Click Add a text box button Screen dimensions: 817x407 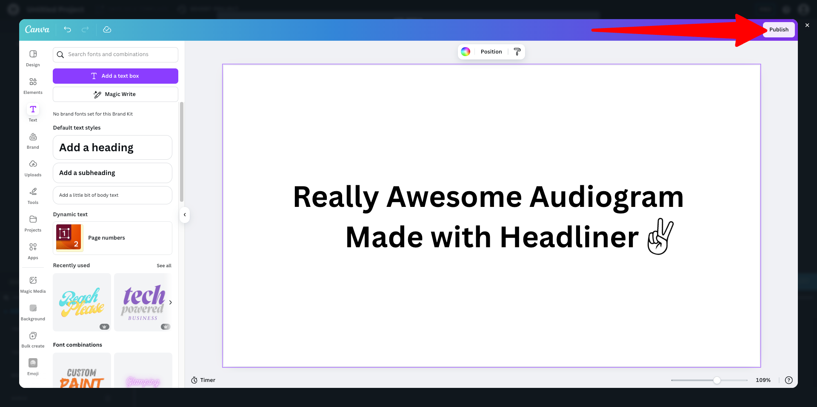[115, 76]
